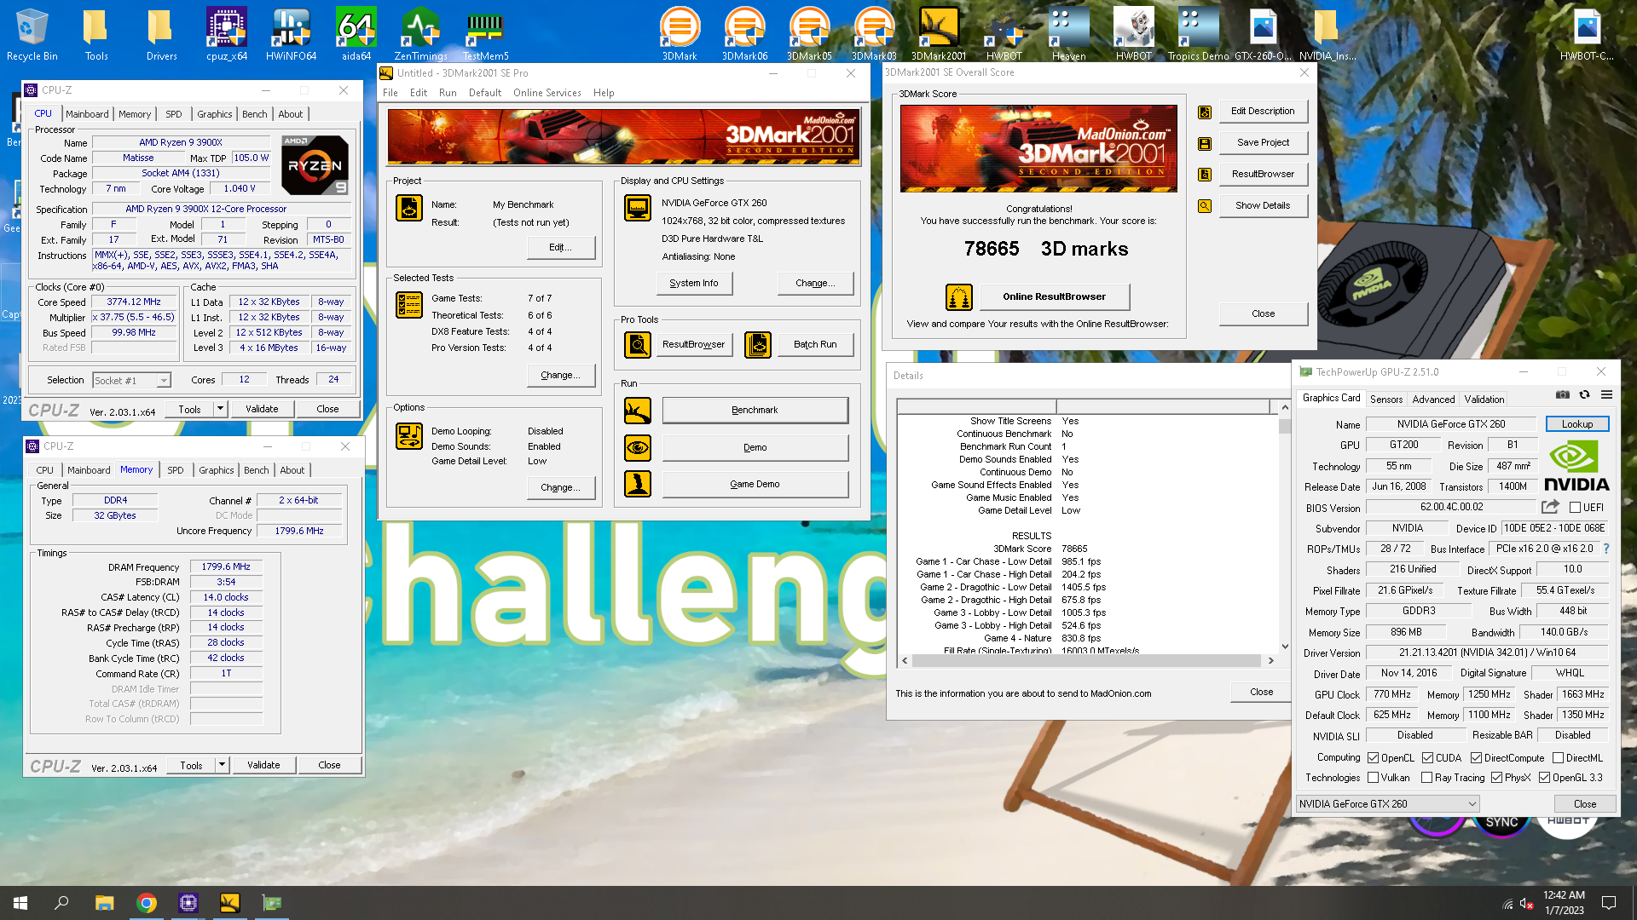Open the cpuz_x64 desktop shortcut
The image size is (1637, 920).
(x=227, y=34)
